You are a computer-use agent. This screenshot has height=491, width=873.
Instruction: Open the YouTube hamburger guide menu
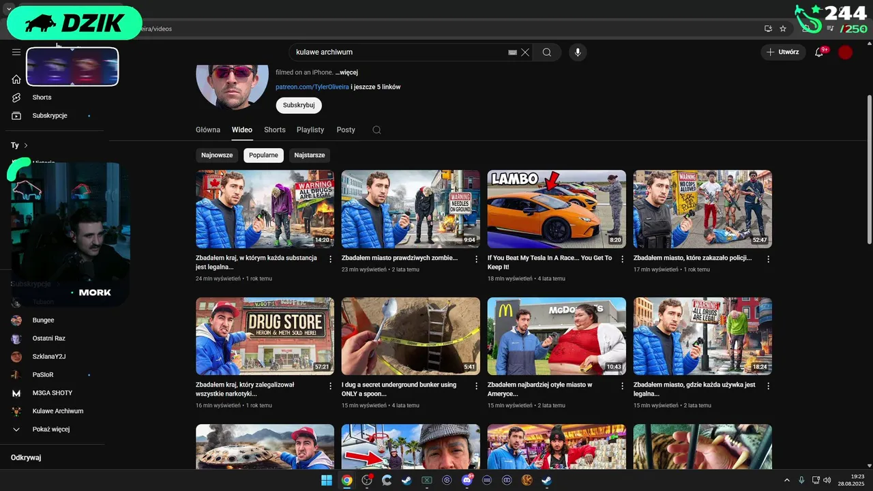[x=16, y=52]
